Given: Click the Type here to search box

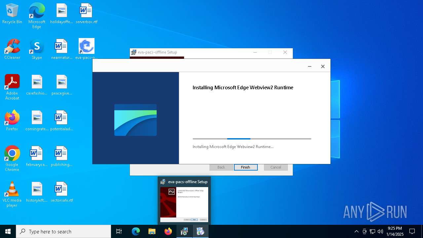Looking at the screenshot, I should pos(63,231).
